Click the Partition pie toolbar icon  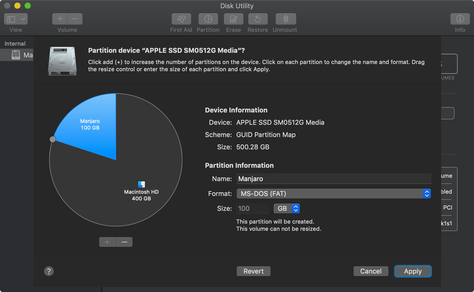(x=208, y=19)
